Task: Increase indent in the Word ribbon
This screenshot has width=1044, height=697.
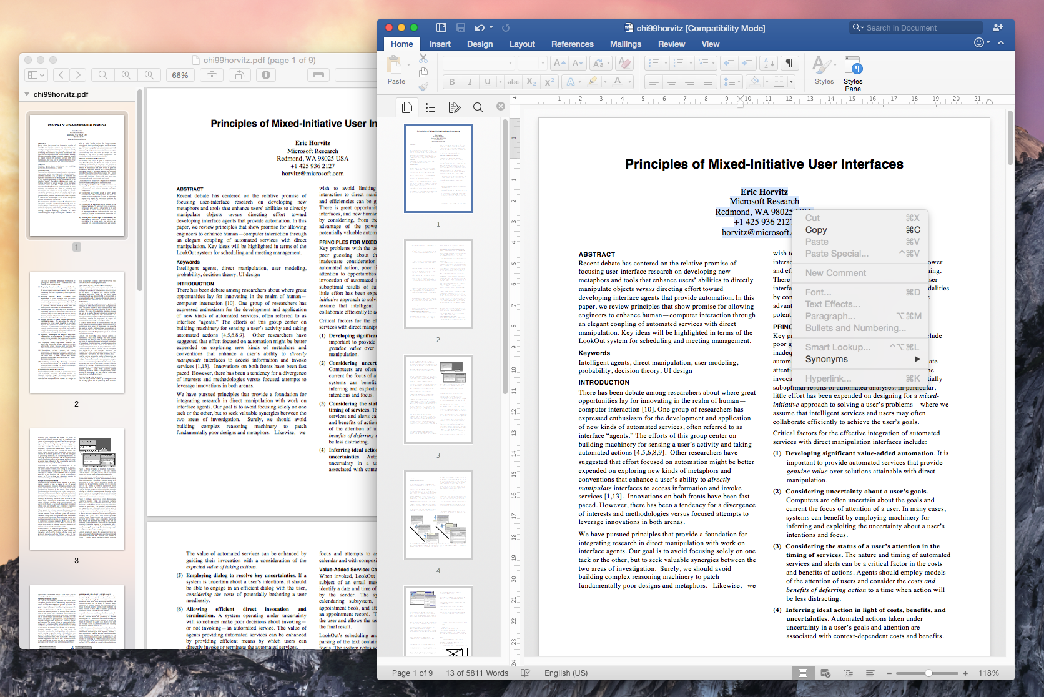Action: pos(747,63)
